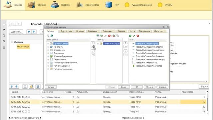Expand the РегистрыСведений node
This screenshot has height=120, width=213.
click(x=48, y=66)
